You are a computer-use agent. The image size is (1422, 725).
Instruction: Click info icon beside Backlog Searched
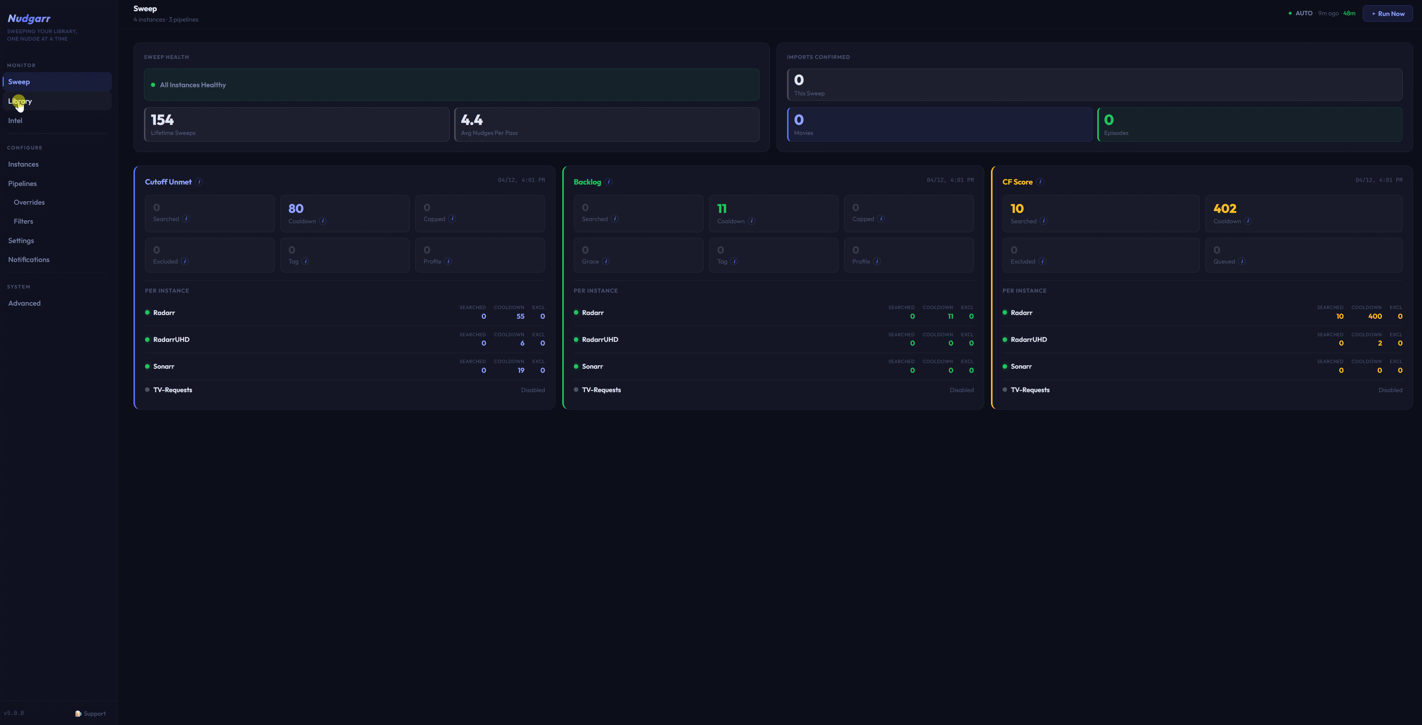(615, 218)
